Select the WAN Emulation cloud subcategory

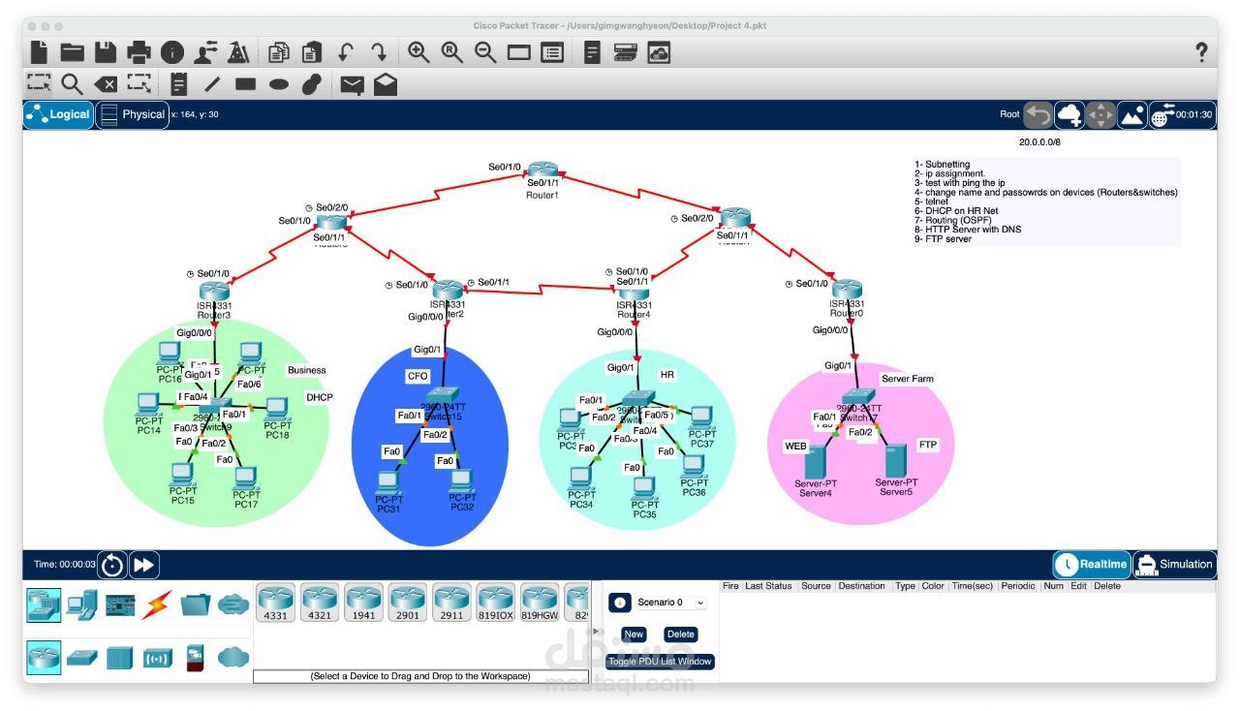click(x=233, y=658)
